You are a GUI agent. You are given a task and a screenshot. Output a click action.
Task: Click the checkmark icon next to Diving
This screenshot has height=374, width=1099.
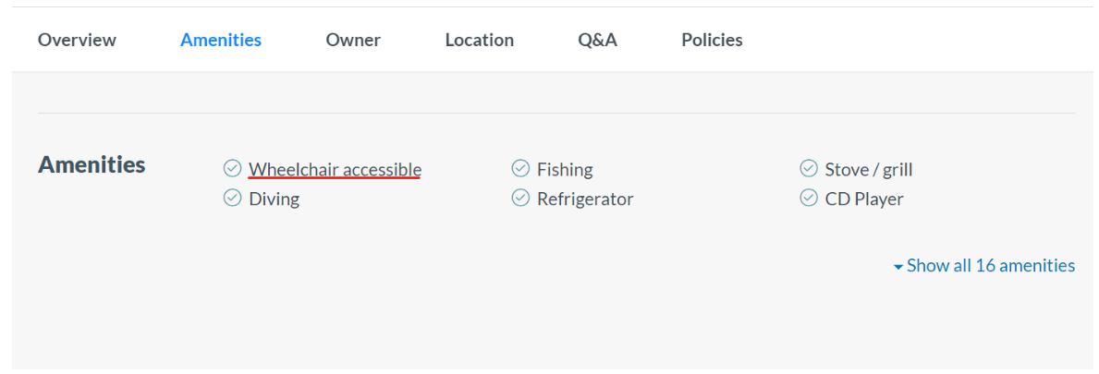coord(233,198)
